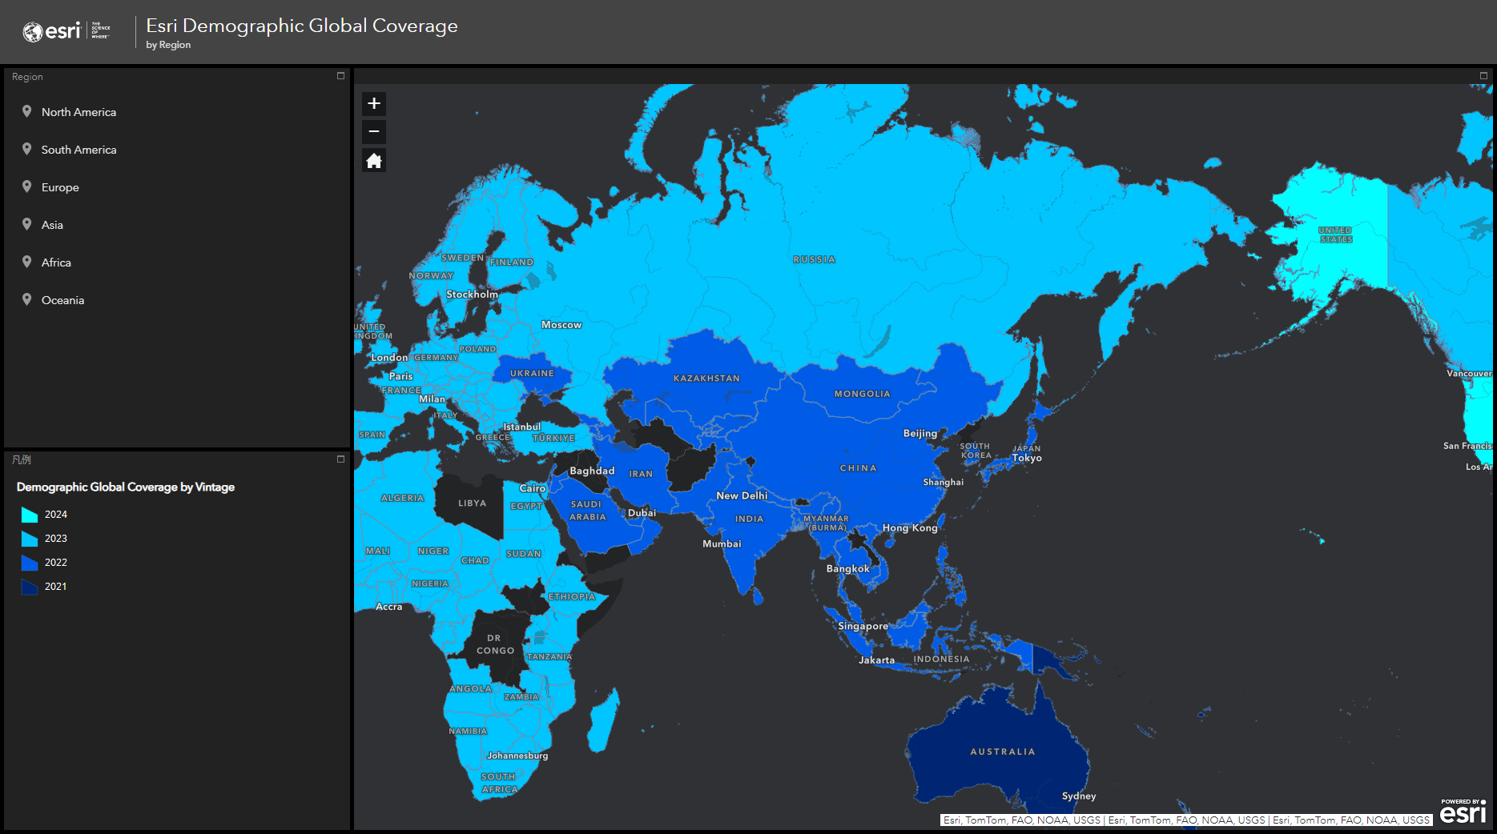
Task: Maximize the legend panel
Action: tap(340, 459)
